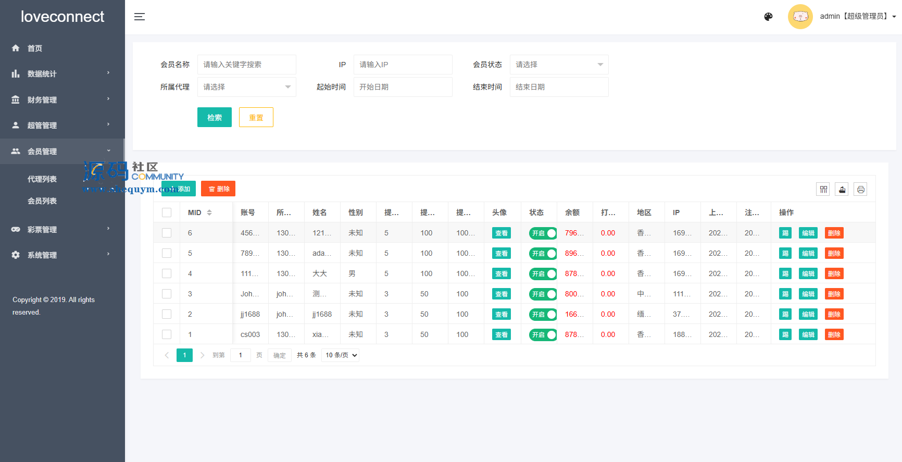The image size is (902, 462).
Task: Open the column filter icon above the table
Action: (823, 190)
